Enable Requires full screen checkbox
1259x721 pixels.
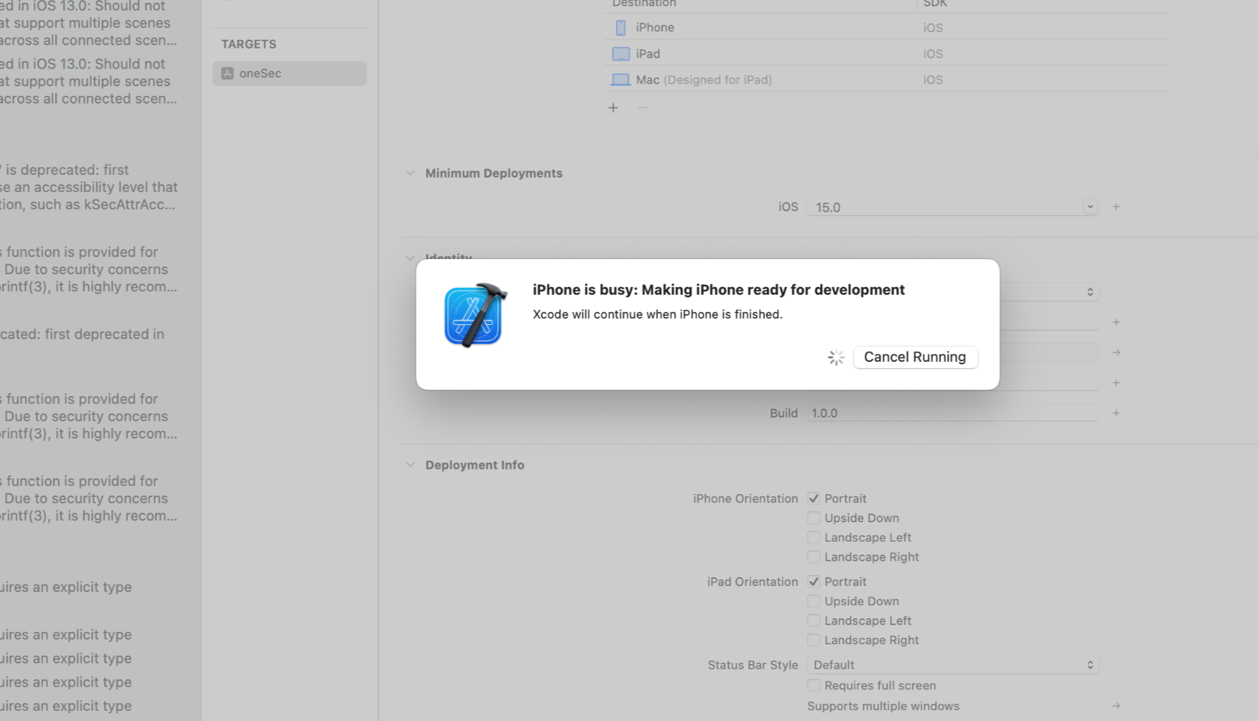(x=813, y=685)
